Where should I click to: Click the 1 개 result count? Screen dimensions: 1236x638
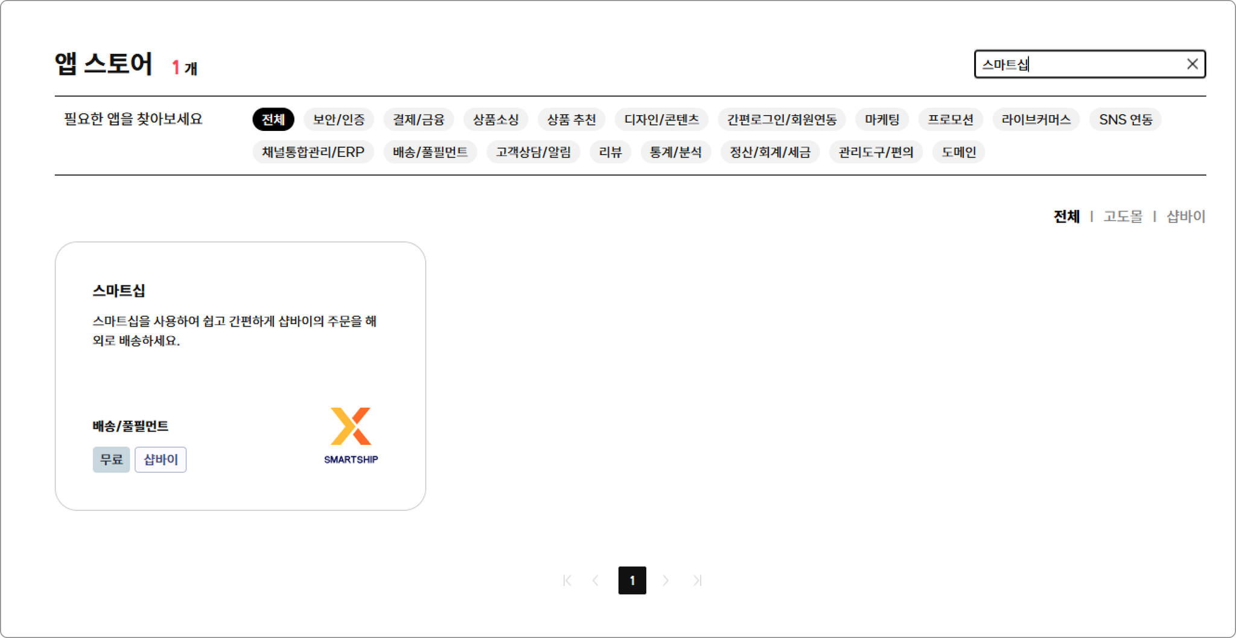tap(184, 68)
